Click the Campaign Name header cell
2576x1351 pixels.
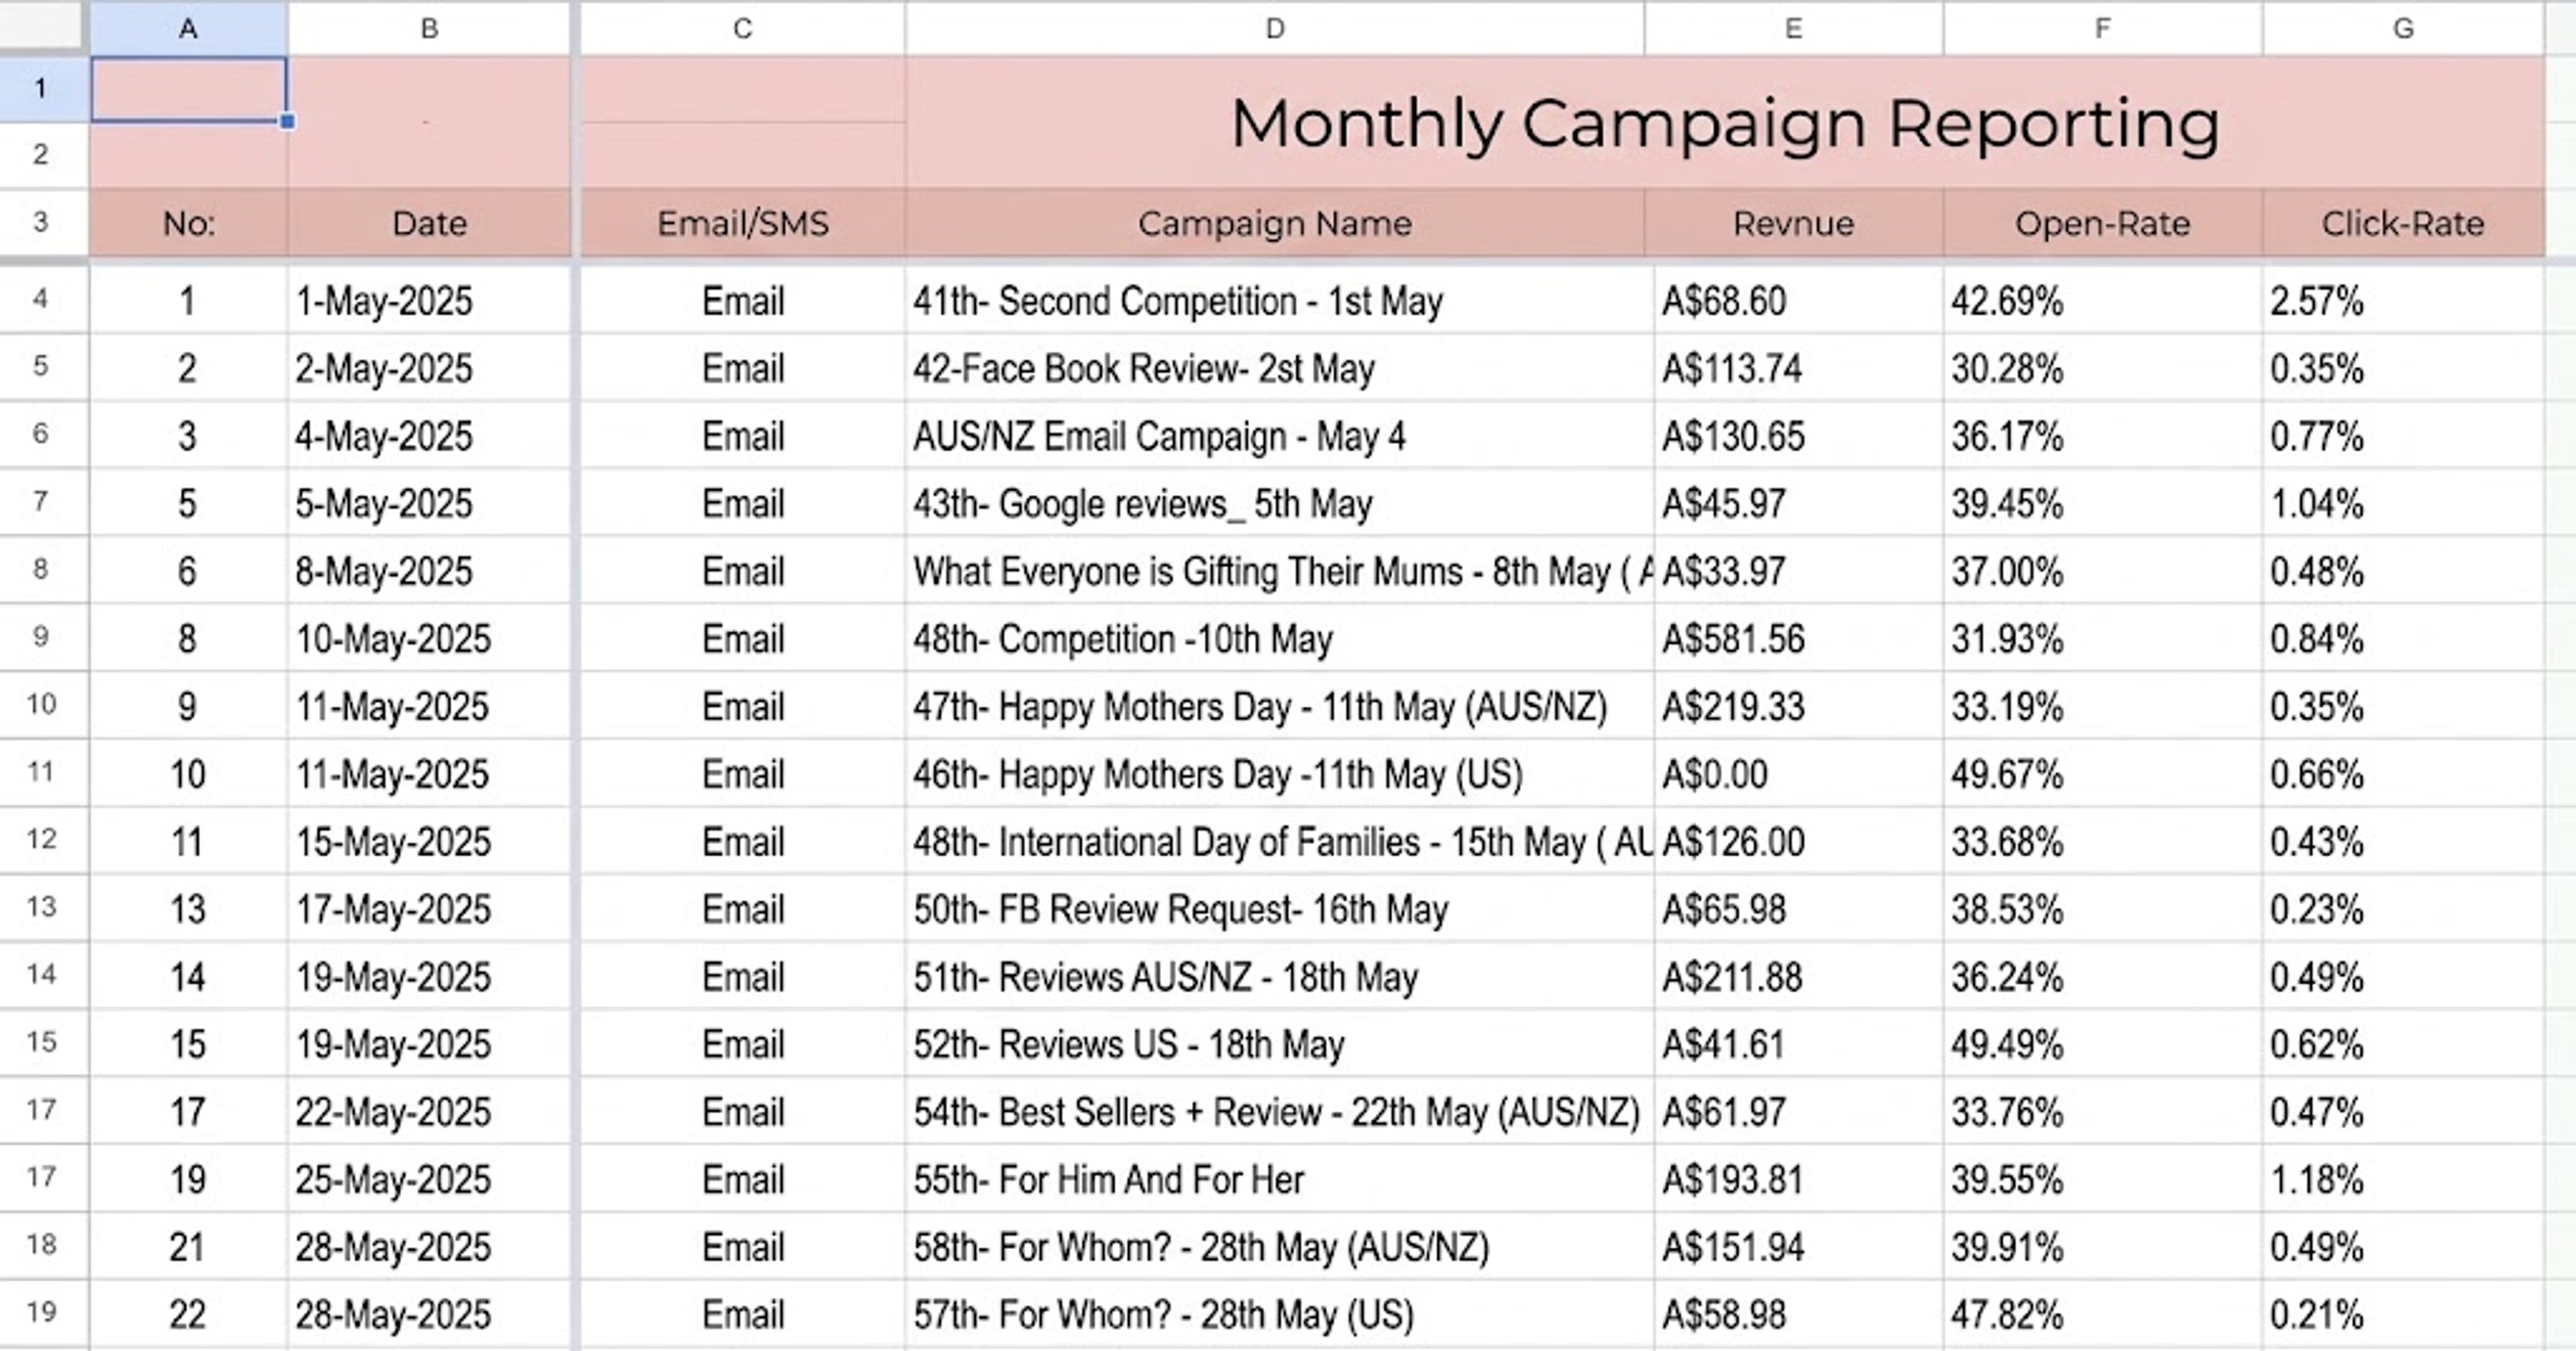click(1275, 223)
